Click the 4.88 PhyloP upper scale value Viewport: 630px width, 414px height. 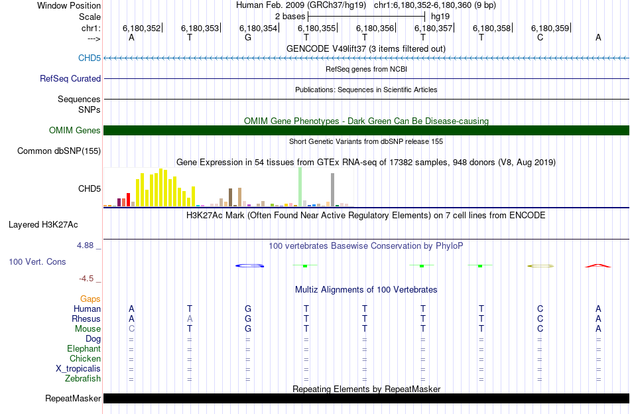(85, 245)
